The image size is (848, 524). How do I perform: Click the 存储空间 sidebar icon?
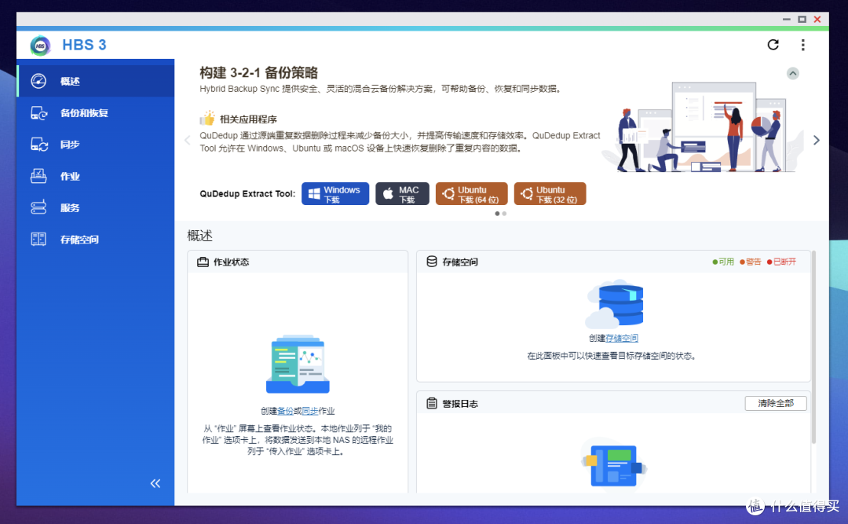click(x=38, y=239)
